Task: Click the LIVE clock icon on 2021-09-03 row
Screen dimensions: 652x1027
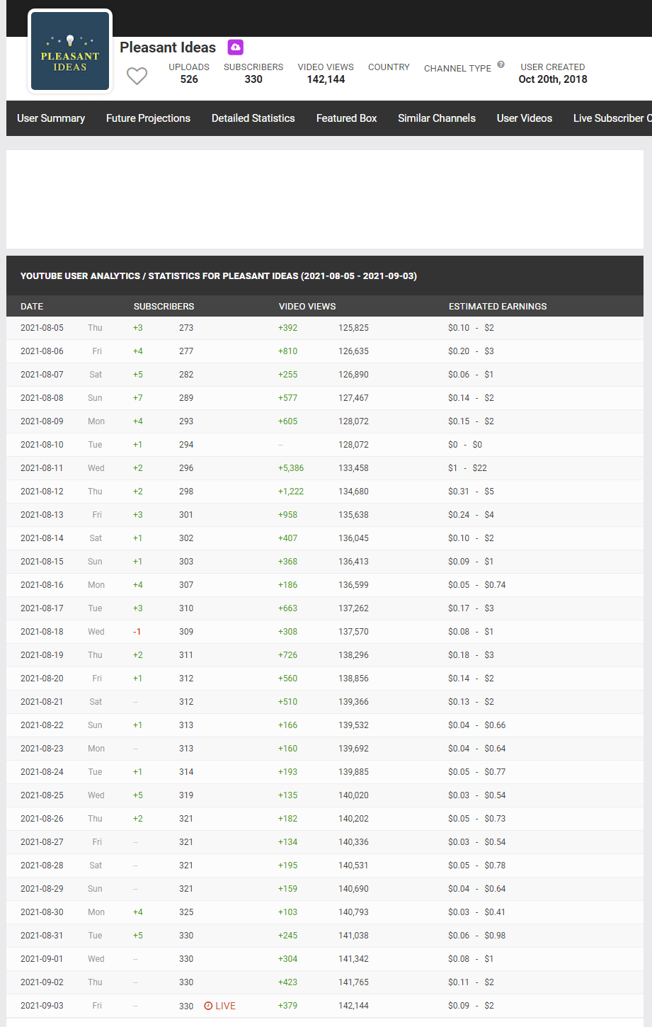Action: pos(208,1006)
